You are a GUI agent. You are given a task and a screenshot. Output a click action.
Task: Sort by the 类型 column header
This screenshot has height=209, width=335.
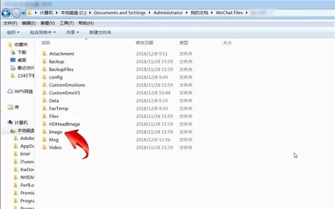[x=184, y=43]
